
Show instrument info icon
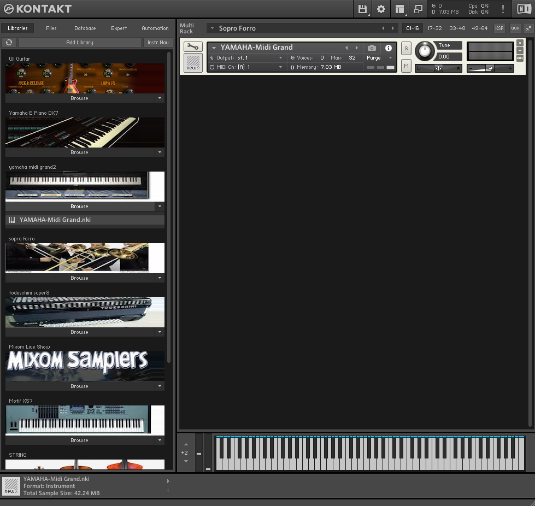389,48
